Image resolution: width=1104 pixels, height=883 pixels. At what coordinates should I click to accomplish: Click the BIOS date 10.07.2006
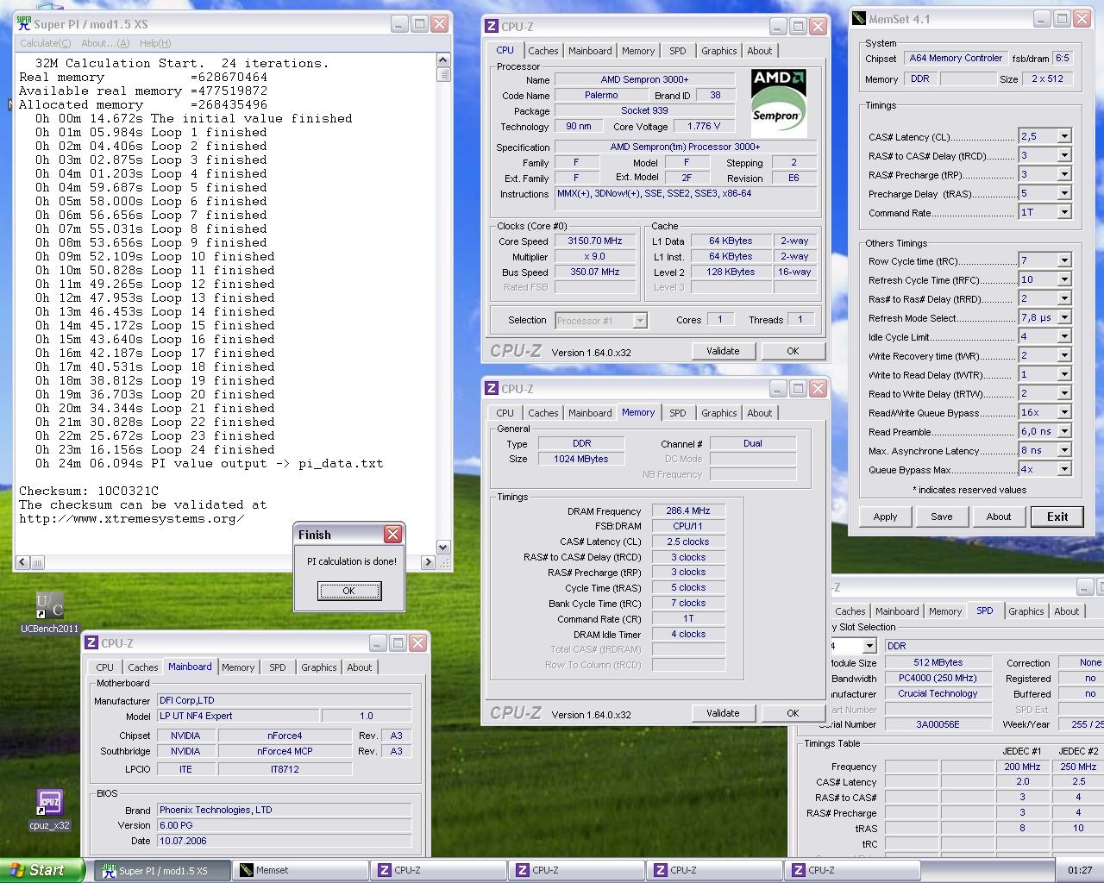284,841
